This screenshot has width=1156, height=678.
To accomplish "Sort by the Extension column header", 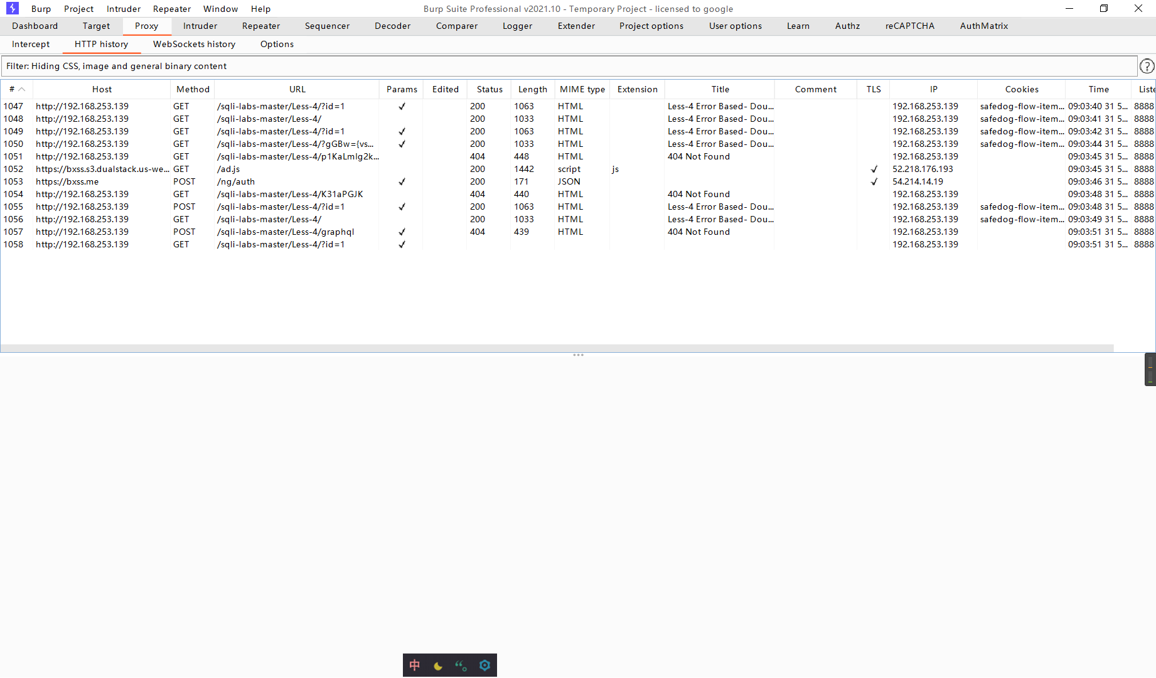I will (x=638, y=89).
